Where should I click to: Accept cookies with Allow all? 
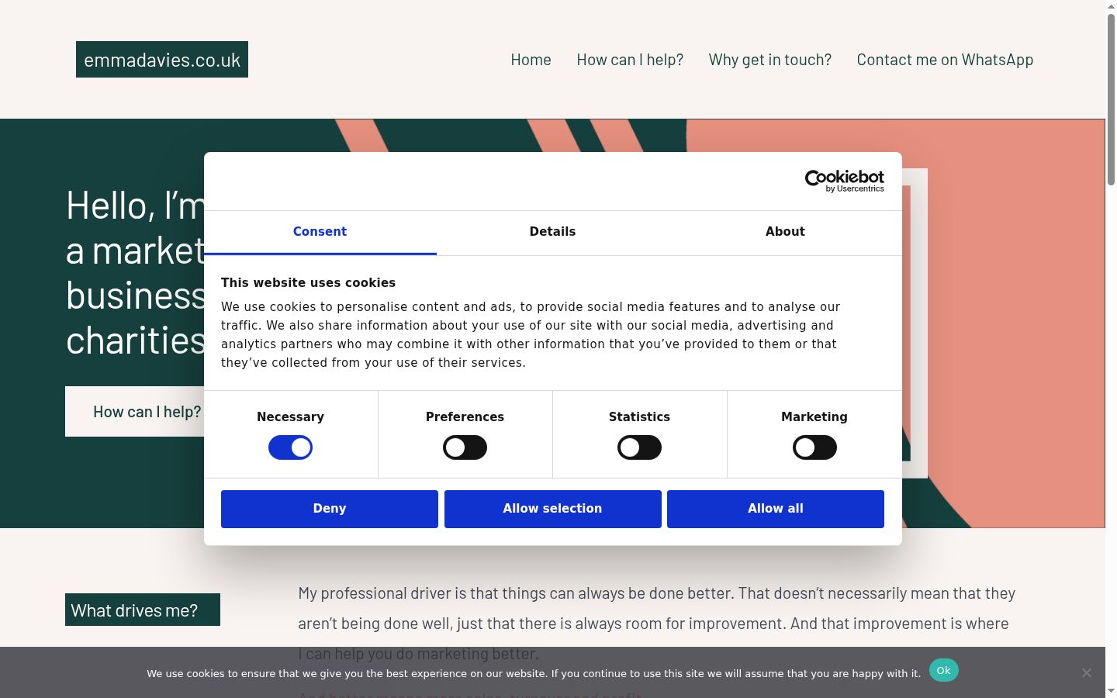click(x=776, y=509)
